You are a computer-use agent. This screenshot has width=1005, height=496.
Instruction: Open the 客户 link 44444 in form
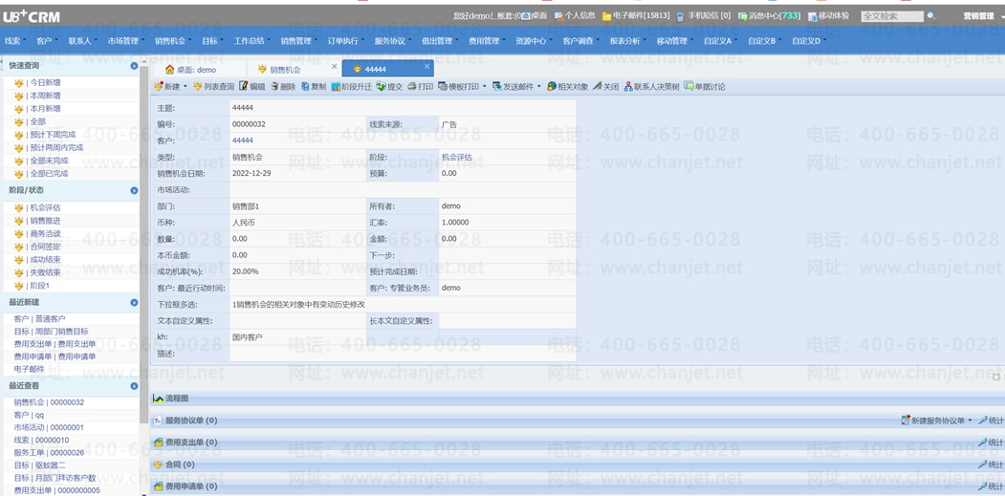(x=242, y=140)
